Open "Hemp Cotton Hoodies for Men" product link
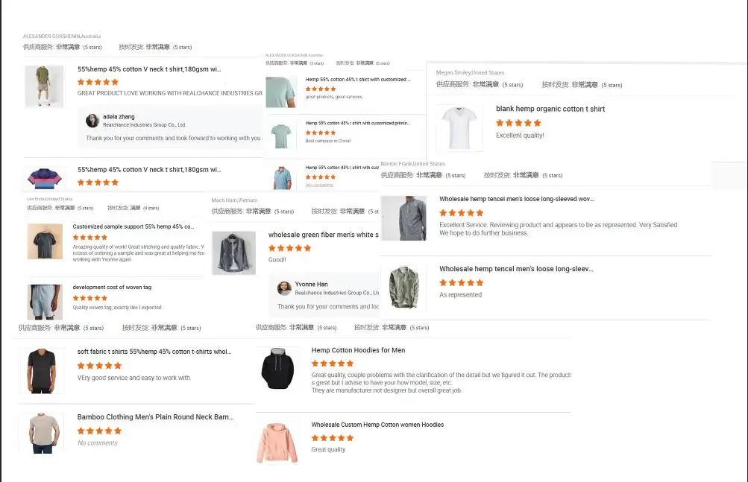This screenshot has width=748, height=482. [x=358, y=350]
